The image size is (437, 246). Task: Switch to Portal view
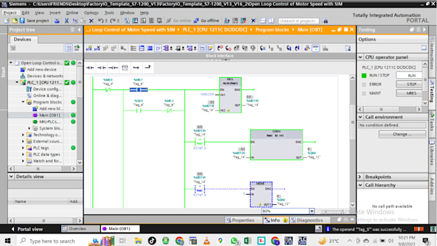27,229
